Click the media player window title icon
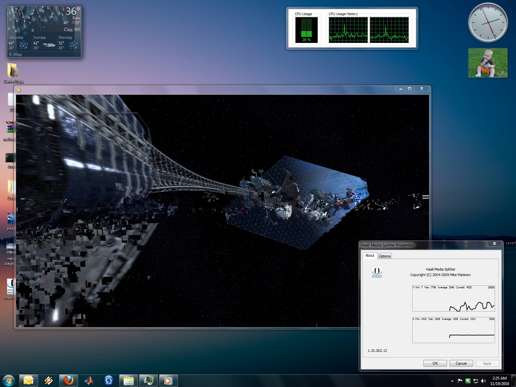This screenshot has height=387, width=516. coord(19,90)
